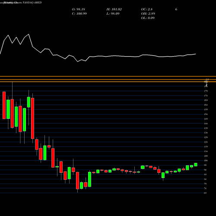
Task: Click the lowest red candle reaching near 74
Action: [x=77, y=181]
